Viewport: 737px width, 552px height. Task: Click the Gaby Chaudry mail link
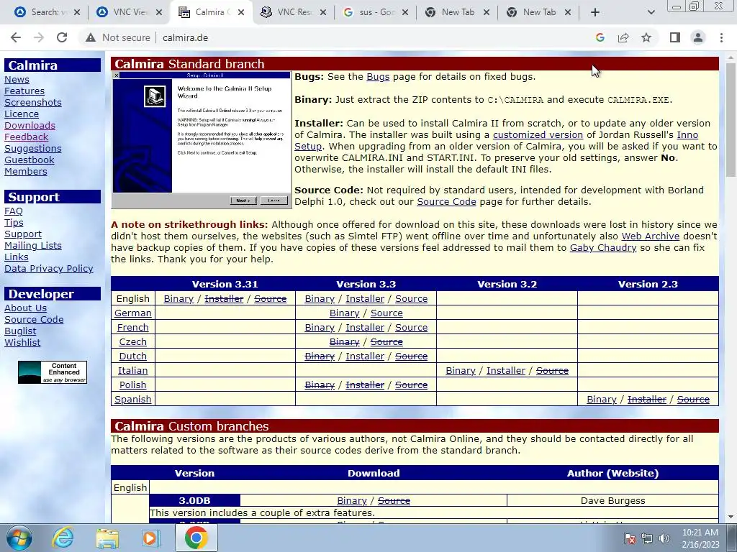[x=603, y=247]
